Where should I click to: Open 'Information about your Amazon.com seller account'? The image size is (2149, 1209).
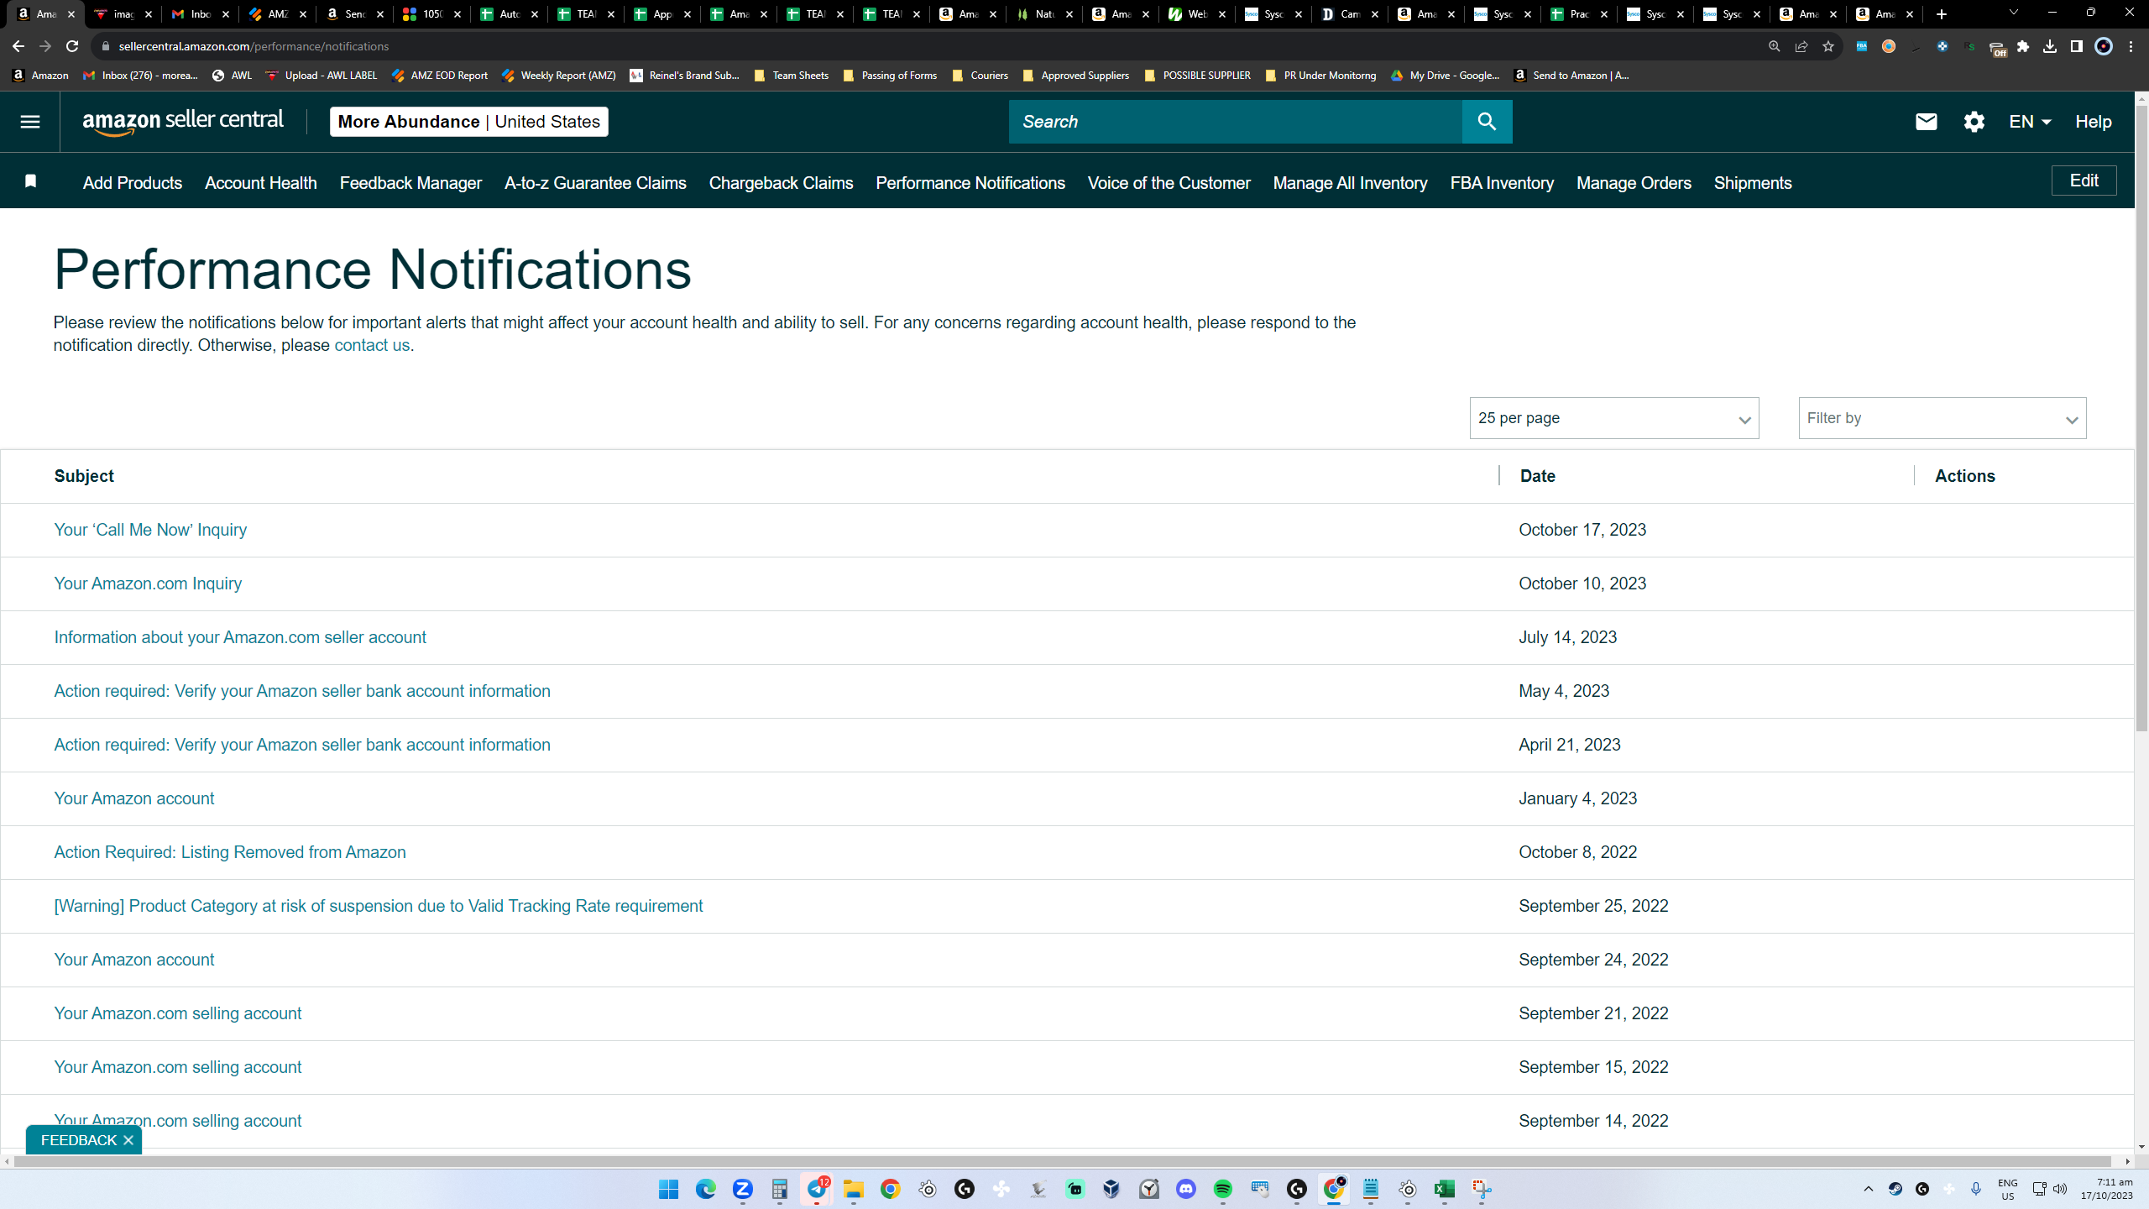click(240, 637)
